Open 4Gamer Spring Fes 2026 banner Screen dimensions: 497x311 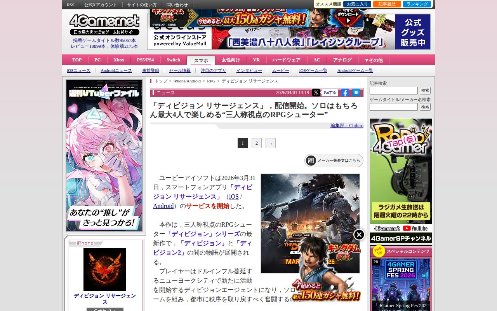[x=401, y=284]
